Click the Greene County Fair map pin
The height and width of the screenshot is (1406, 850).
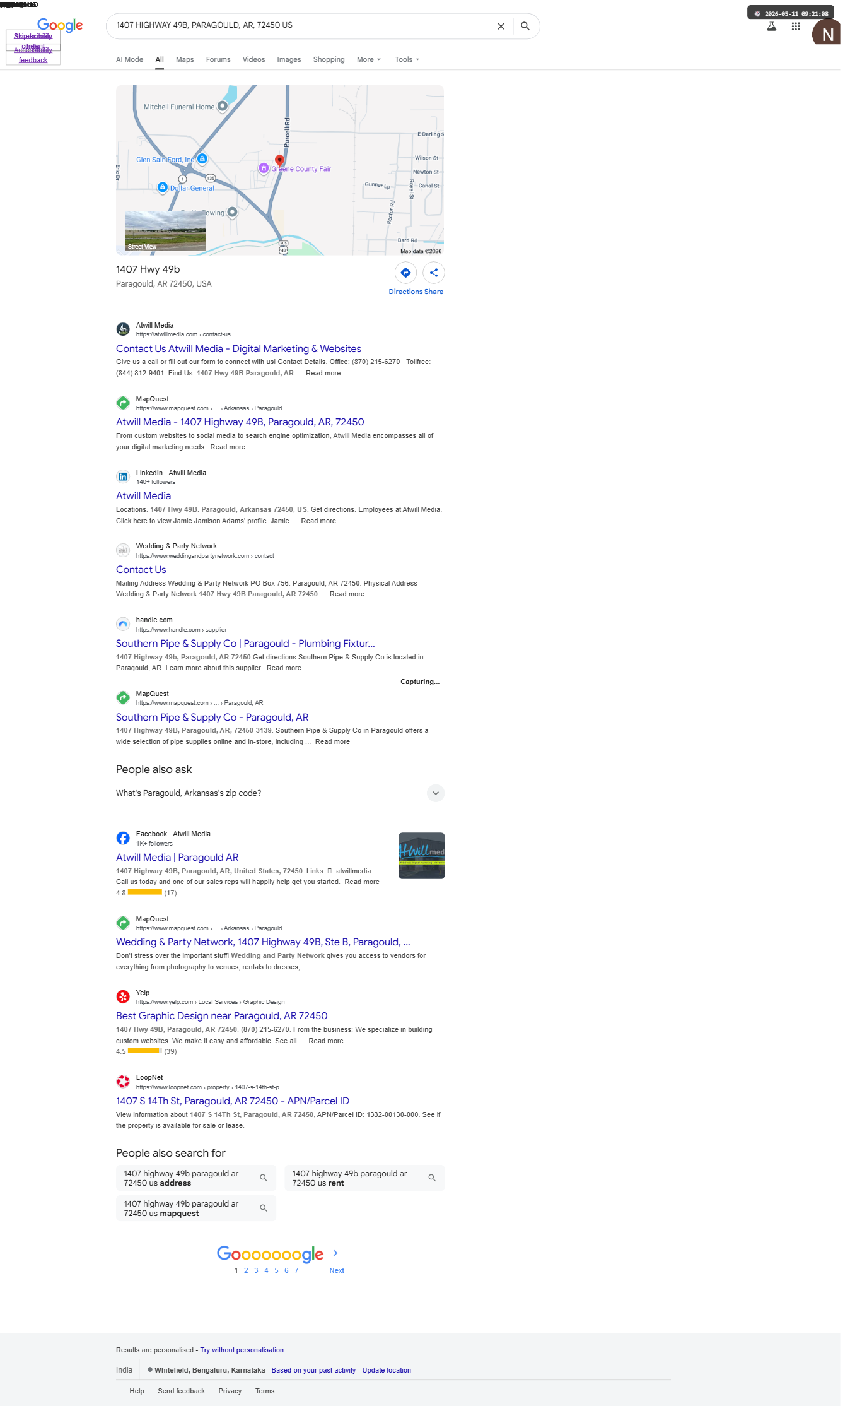point(264,168)
